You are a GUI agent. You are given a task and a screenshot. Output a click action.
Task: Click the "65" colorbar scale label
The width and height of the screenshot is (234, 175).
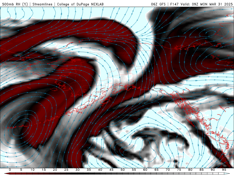[x=156, y=170]
